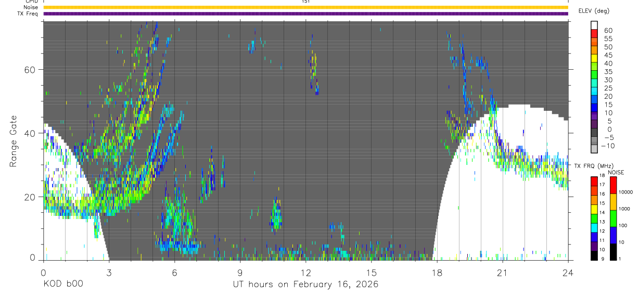Click the "NOISE" legend title
This screenshot has width=639, height=295.
pyautogui.click(x=617, y=172)
